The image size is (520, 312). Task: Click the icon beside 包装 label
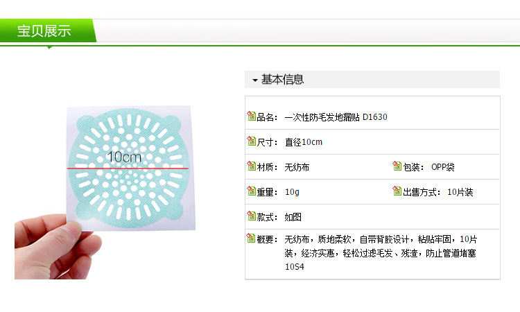pos(397,166)
